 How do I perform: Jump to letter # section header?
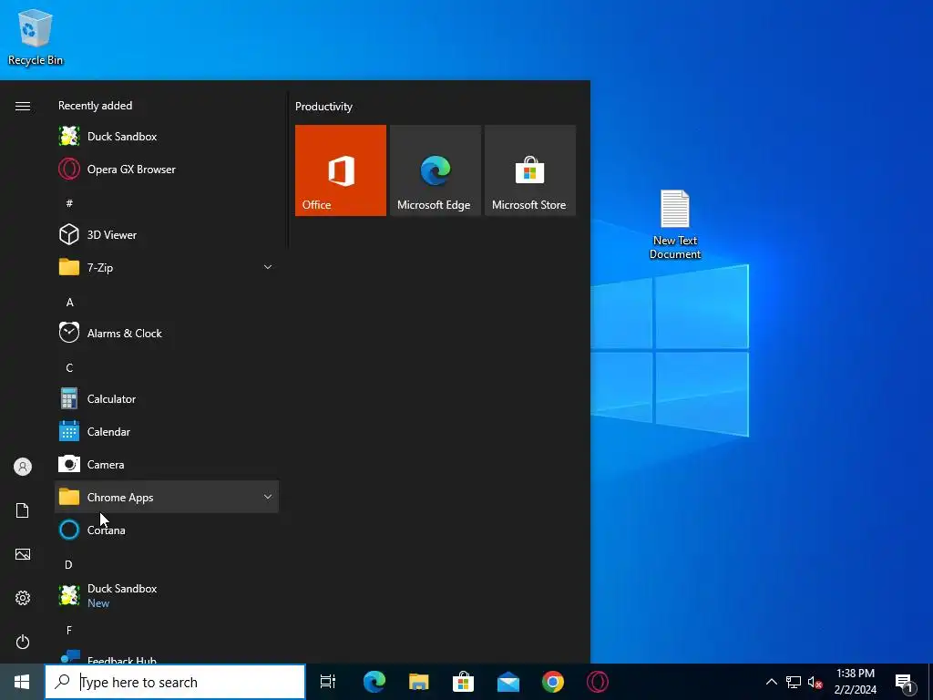[x=69, y=203]
